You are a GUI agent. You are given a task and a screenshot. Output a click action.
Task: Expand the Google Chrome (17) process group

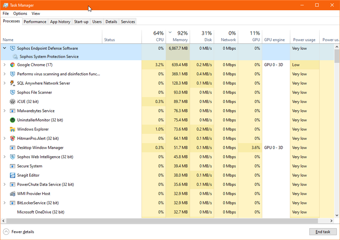[5, 65]
